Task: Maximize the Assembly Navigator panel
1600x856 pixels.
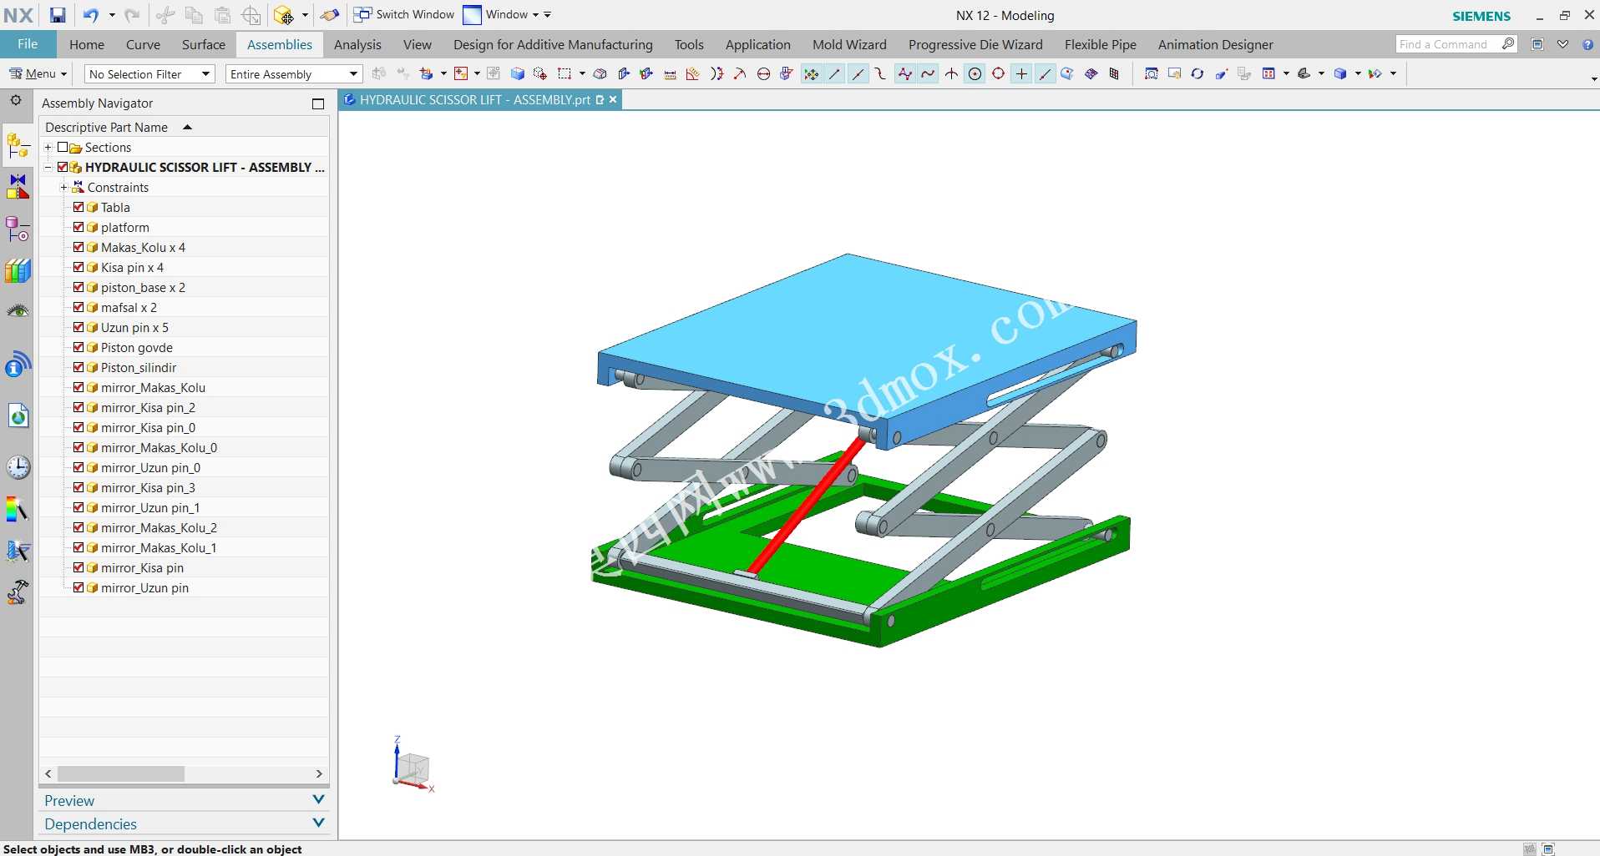Action: click(318, 103)
